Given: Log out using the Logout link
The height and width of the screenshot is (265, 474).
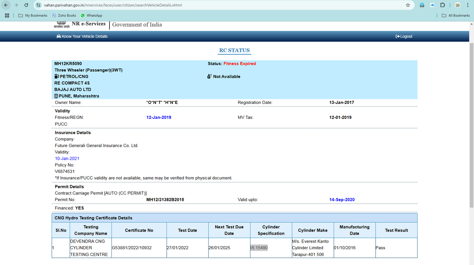Looking at the screenshot, I should point(404,36).
